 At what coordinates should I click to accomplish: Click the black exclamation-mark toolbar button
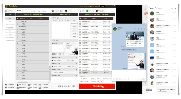point(68,11)
